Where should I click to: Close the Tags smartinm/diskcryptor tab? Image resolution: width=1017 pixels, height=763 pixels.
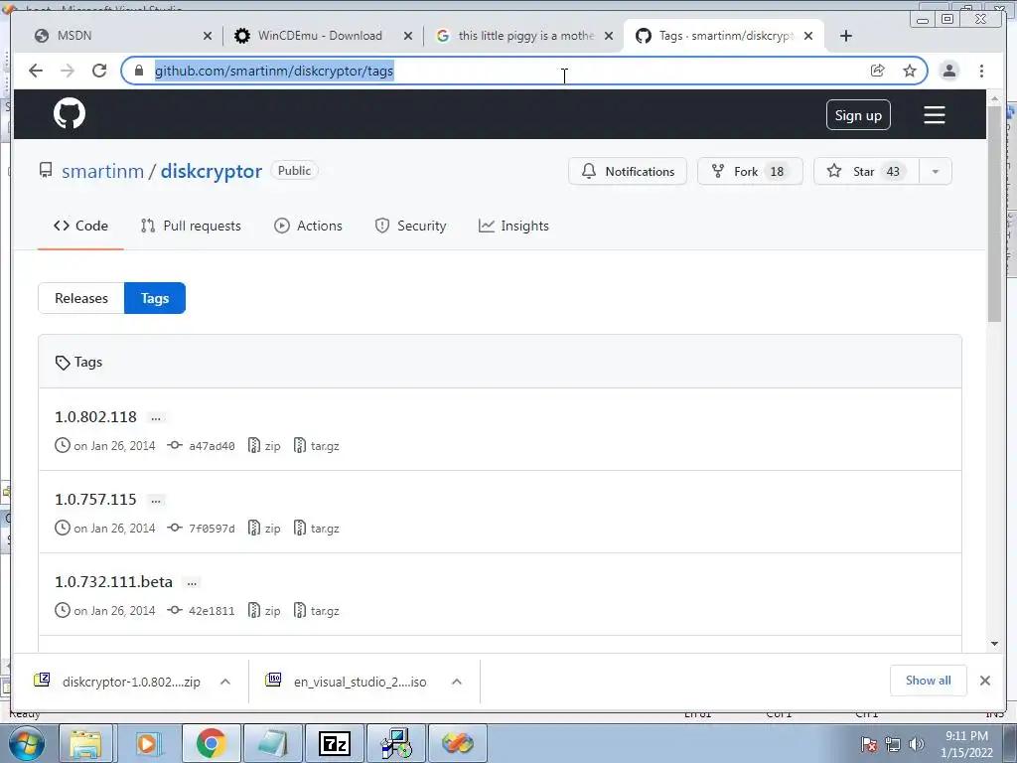point(808,36)
